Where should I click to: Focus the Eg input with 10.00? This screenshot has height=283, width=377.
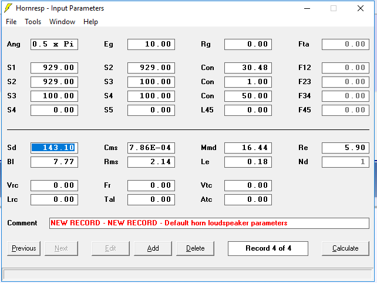152,44
